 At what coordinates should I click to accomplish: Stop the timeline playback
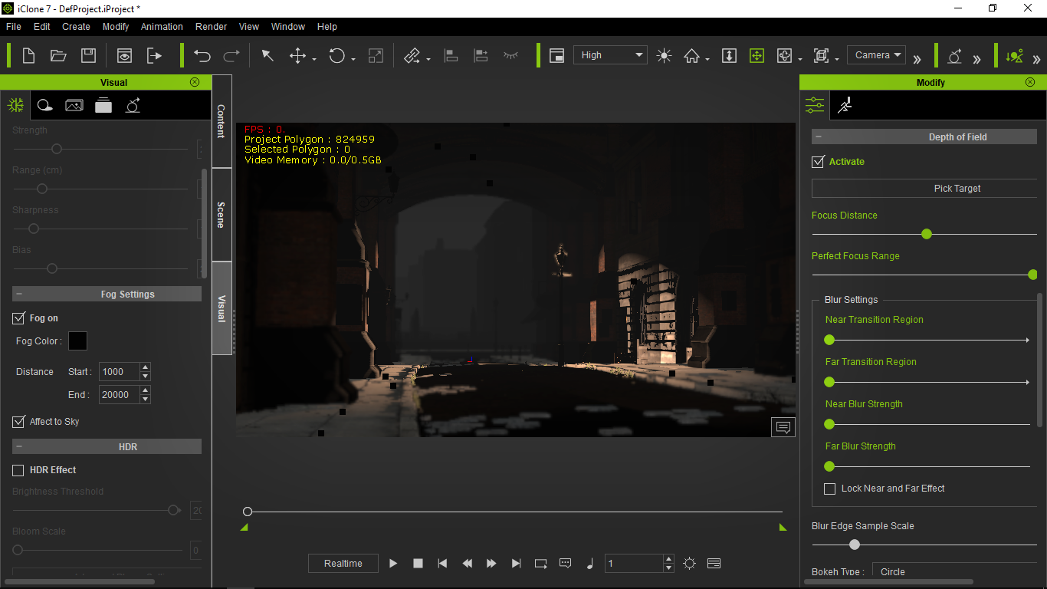click(x=418, y=564)
